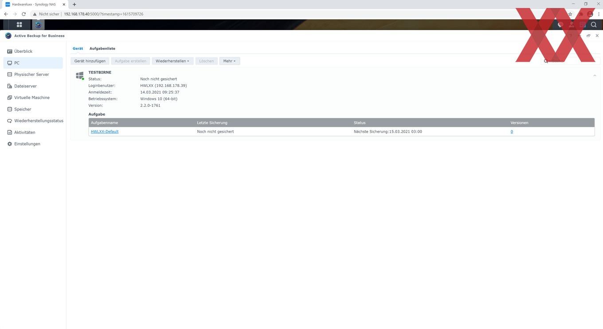Click the login user value HWLXX (192.168.178.39)
The width and height of the screenshot is (603, 329).
click(x=164, y=86)
